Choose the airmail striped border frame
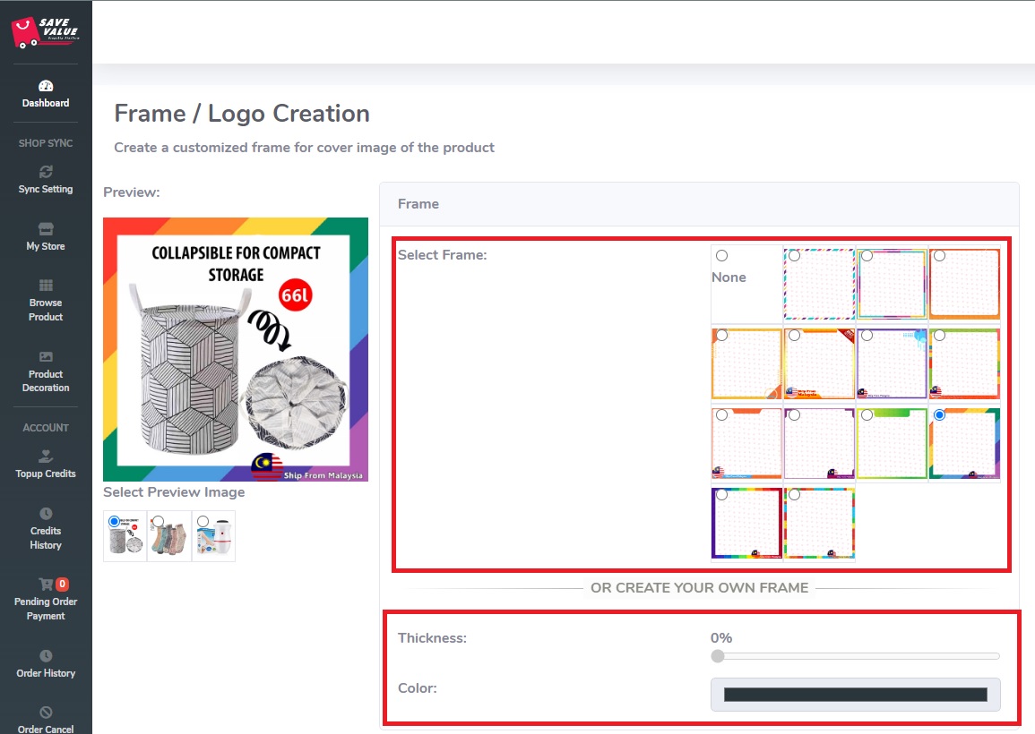 794,256
